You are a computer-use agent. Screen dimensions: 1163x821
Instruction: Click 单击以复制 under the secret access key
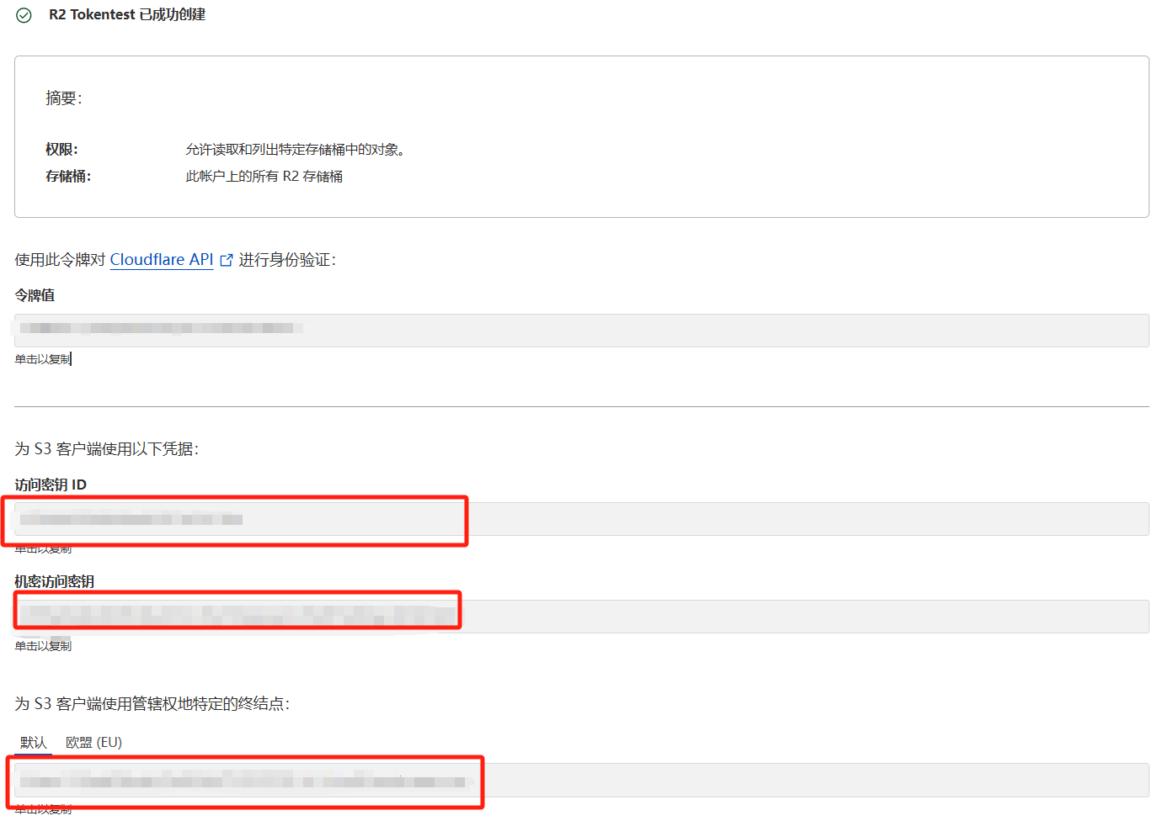click(x=43, y=646)
